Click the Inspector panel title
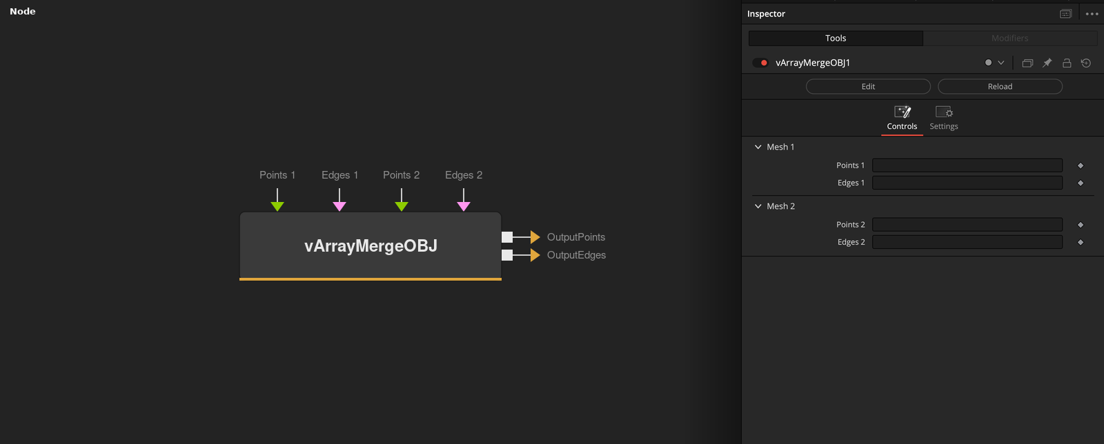 click(766, 14)
